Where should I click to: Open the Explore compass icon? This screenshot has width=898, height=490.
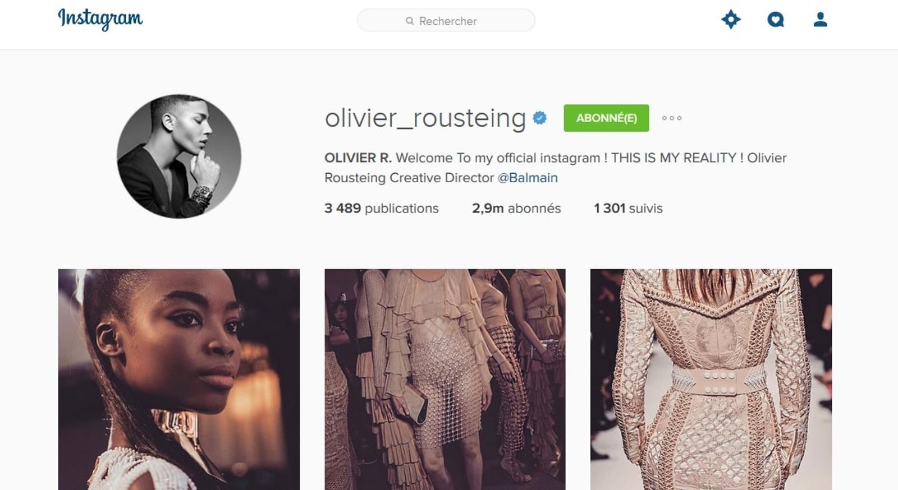click(x=731, y=20)
